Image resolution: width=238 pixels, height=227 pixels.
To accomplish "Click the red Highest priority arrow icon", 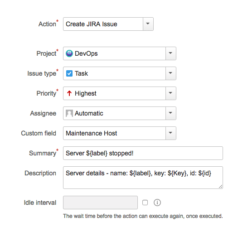I will pos(69,93).
